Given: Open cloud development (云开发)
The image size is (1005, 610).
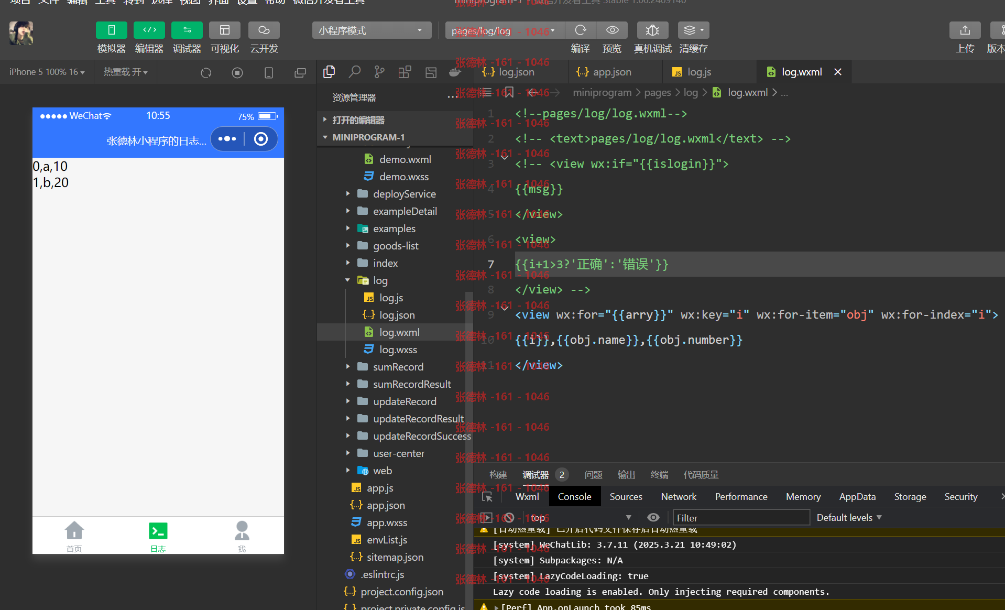Looking at the screenshot, I should 264,30.
